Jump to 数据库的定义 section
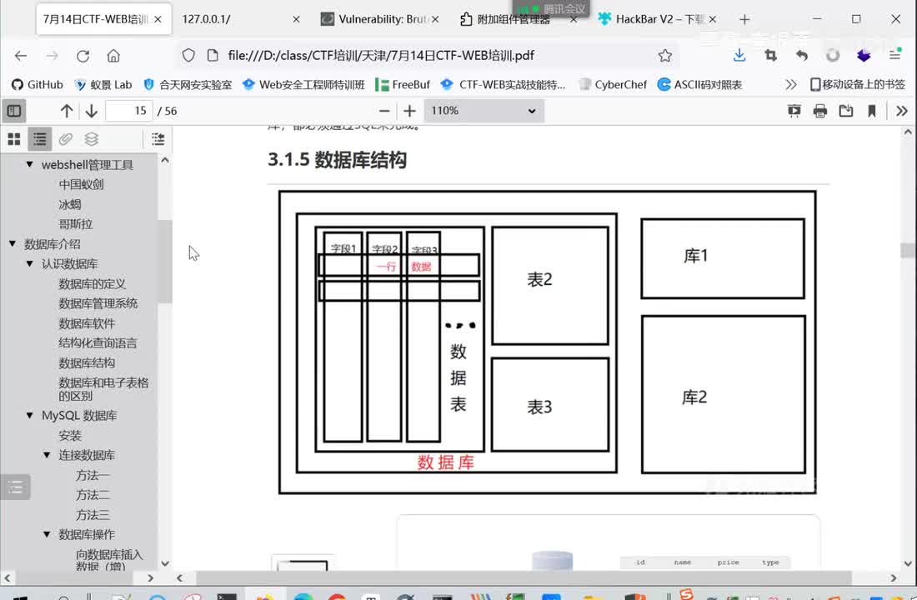 tap(92, 283)
